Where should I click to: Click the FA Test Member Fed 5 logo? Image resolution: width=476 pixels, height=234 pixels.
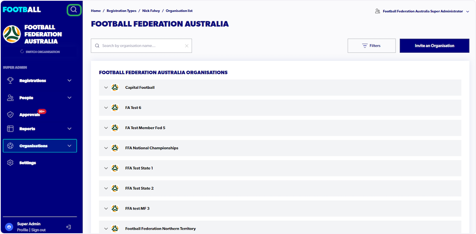pyautogui.click(x=115, y=128)
